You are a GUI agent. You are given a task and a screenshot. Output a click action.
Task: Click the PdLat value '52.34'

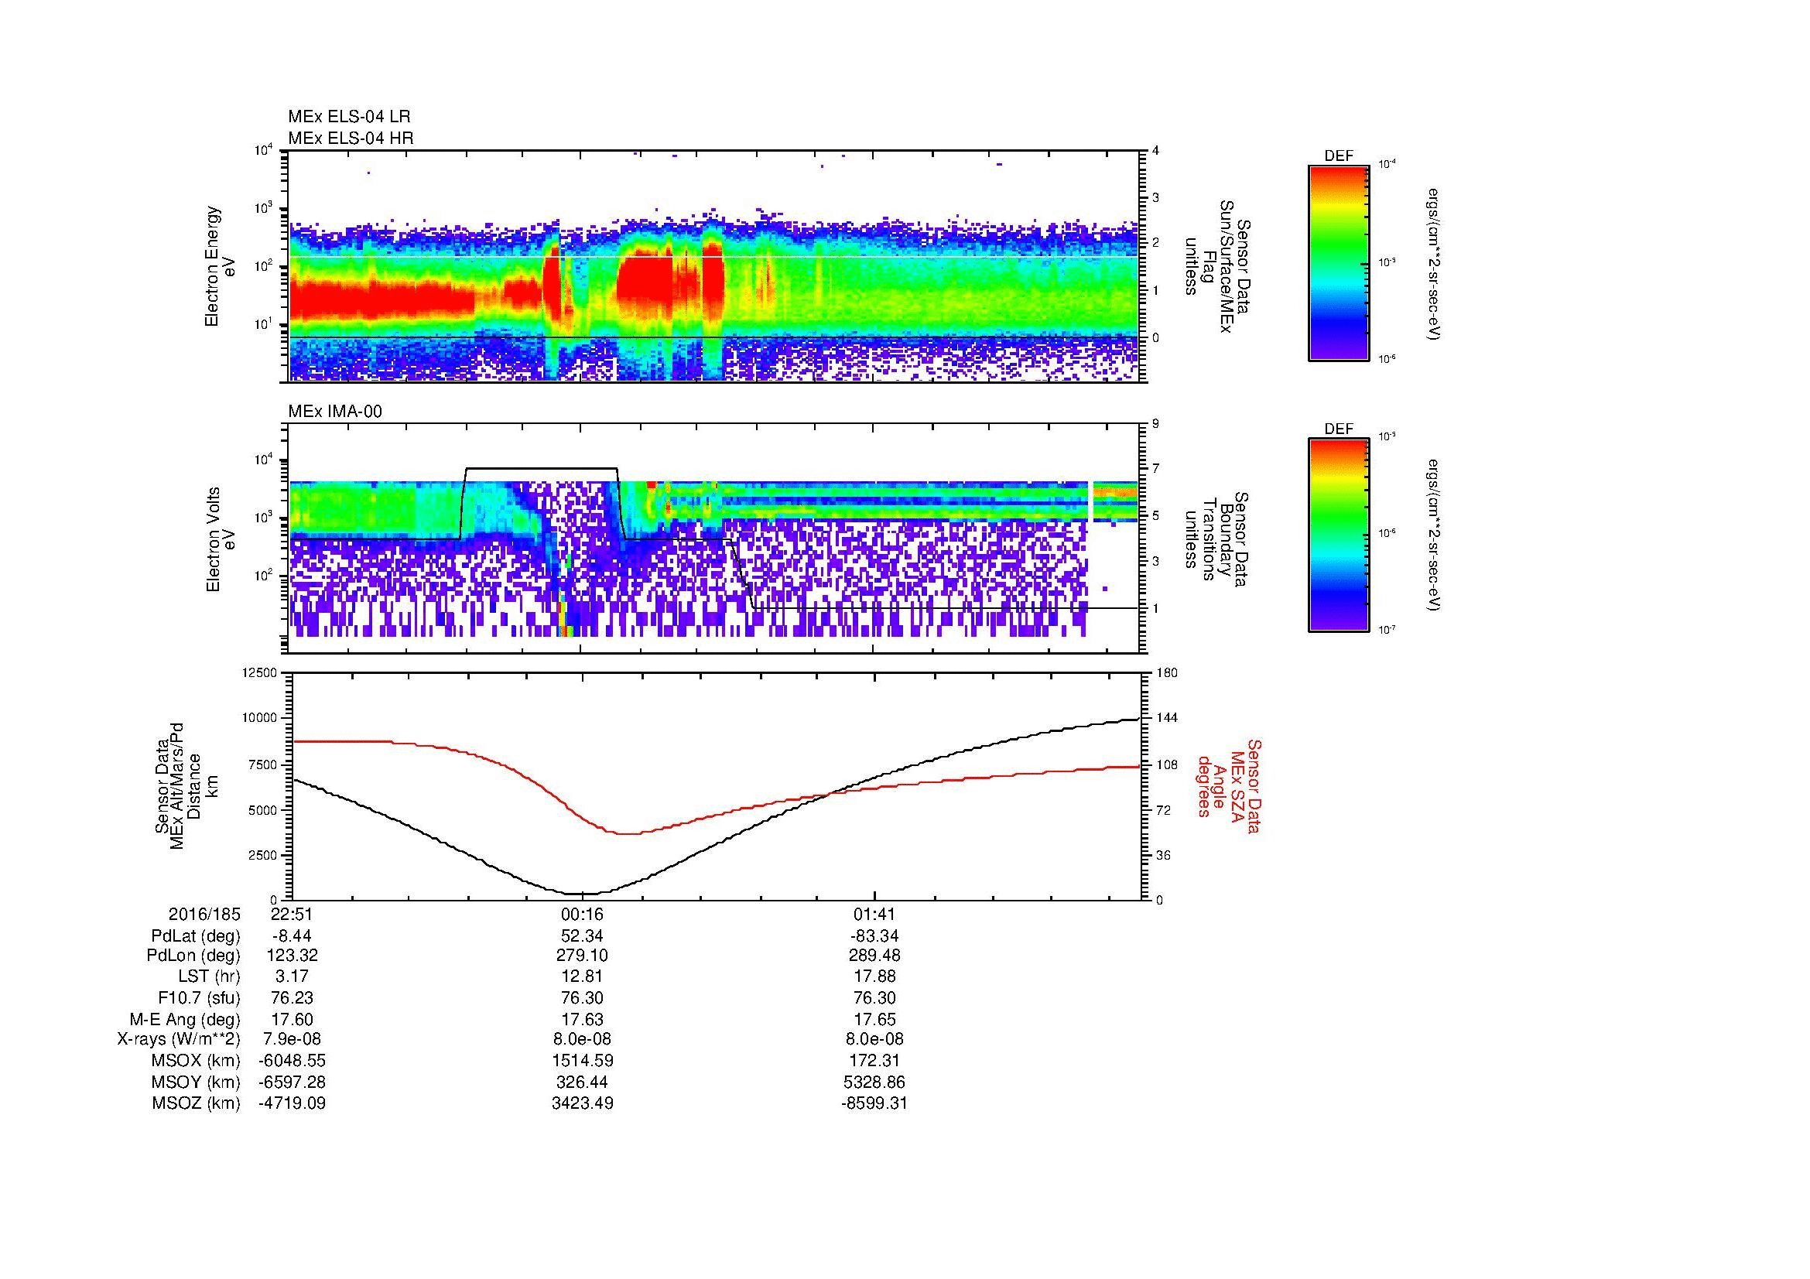[x=583, y=936]
